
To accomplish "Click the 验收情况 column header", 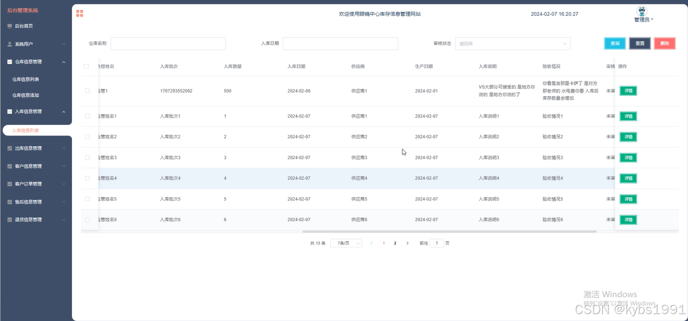I will [x=551, y=67].
